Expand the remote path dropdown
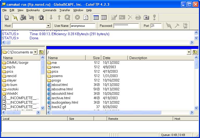The width and height of the screenshot is (200, 138). [x=189, y=52]
